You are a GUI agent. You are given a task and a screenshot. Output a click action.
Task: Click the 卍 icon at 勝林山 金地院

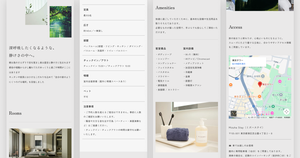point(263,76)
